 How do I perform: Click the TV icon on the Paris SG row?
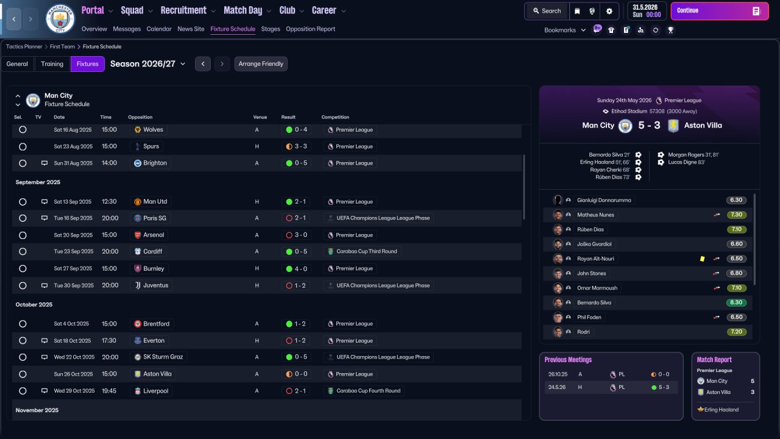[x=44, y=218]
